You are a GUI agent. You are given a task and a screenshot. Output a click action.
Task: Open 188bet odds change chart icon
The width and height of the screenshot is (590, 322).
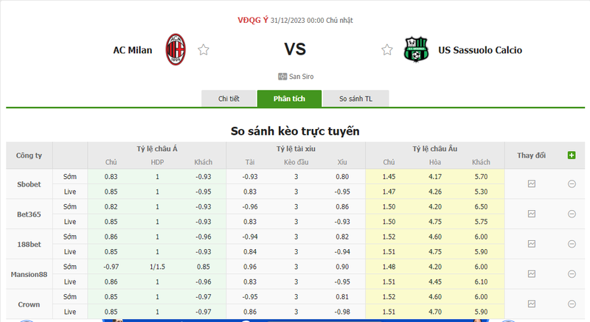tap(532, 244)
